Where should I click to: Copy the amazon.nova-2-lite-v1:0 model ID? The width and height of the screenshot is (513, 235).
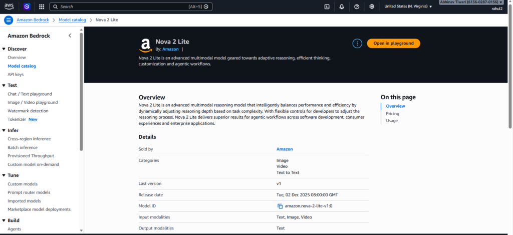280,206
